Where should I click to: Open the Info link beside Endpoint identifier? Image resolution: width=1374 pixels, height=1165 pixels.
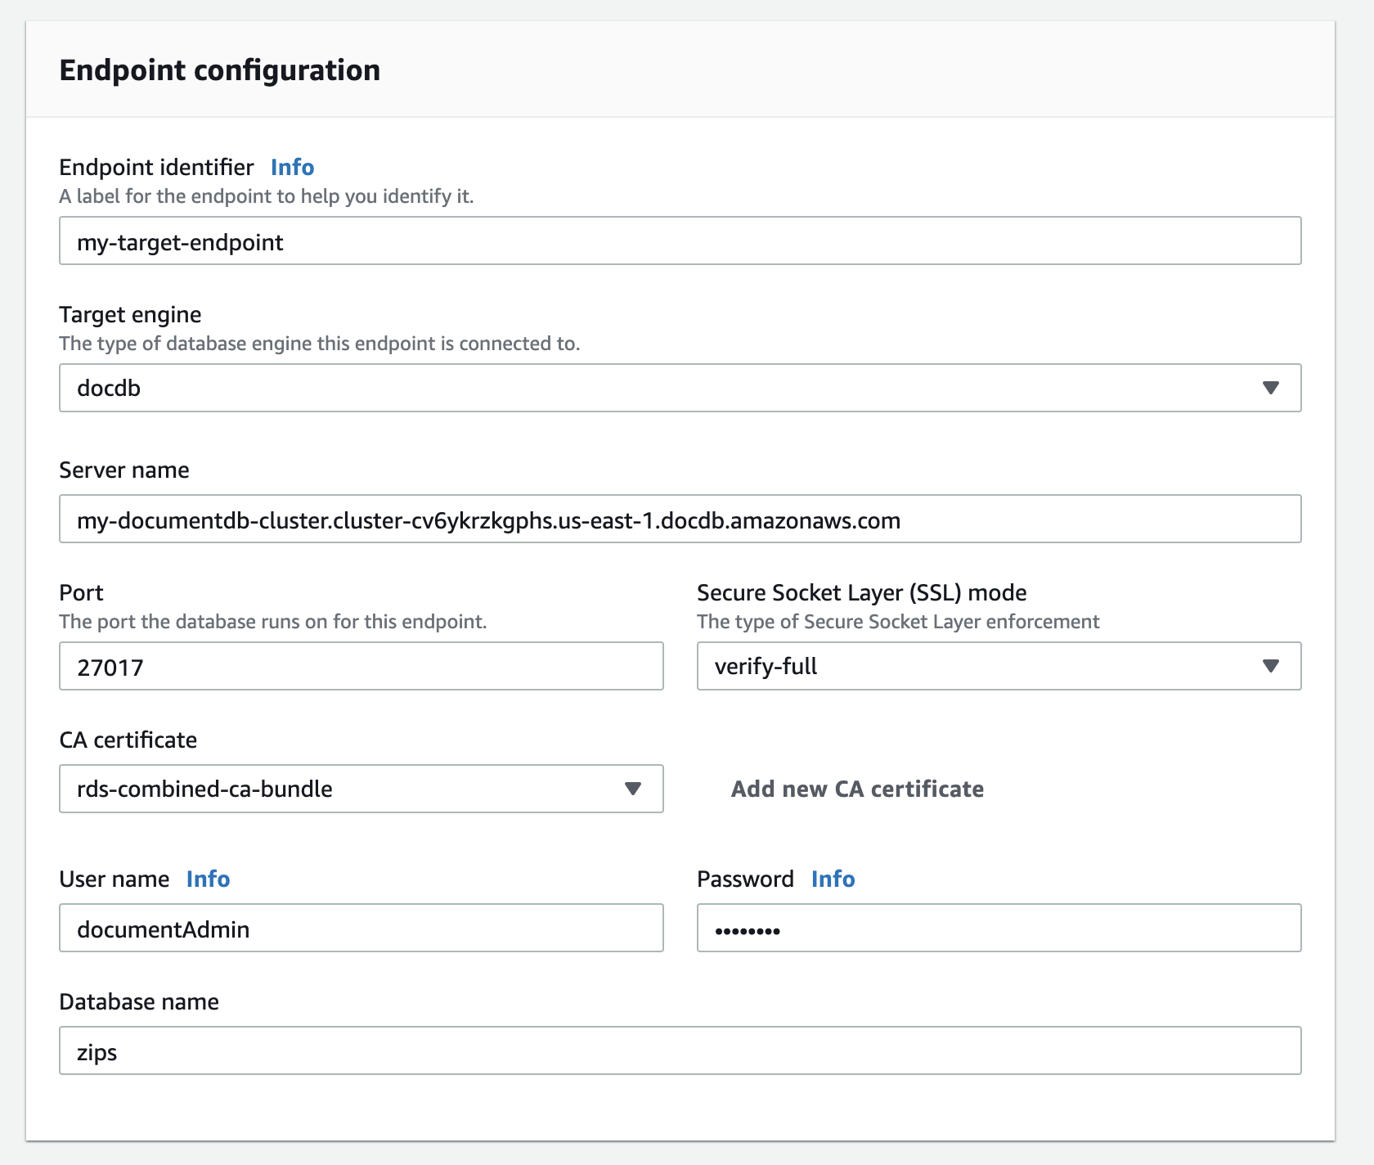click(292, 167)
